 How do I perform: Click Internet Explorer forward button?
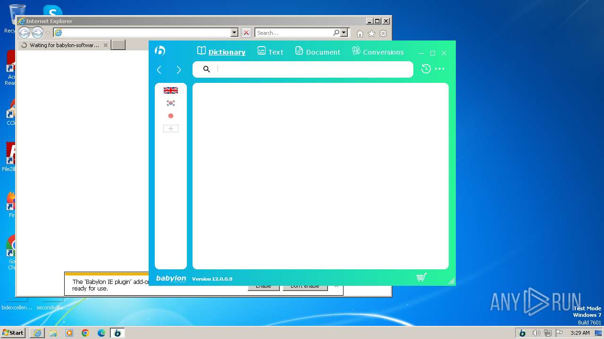[x=37, y=32]
